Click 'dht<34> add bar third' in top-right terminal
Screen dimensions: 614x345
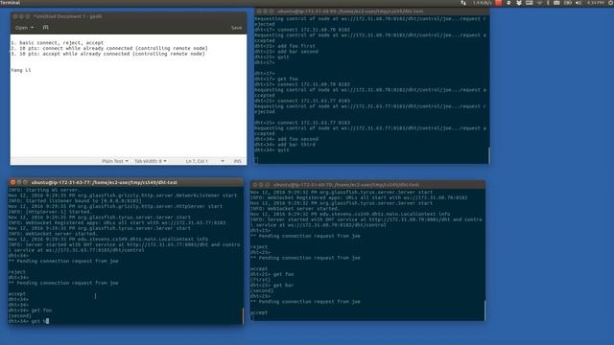coord(285,145)
